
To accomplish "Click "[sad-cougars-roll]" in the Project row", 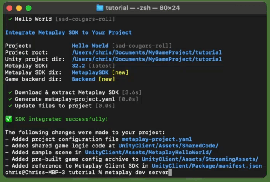I will point(142,46).
